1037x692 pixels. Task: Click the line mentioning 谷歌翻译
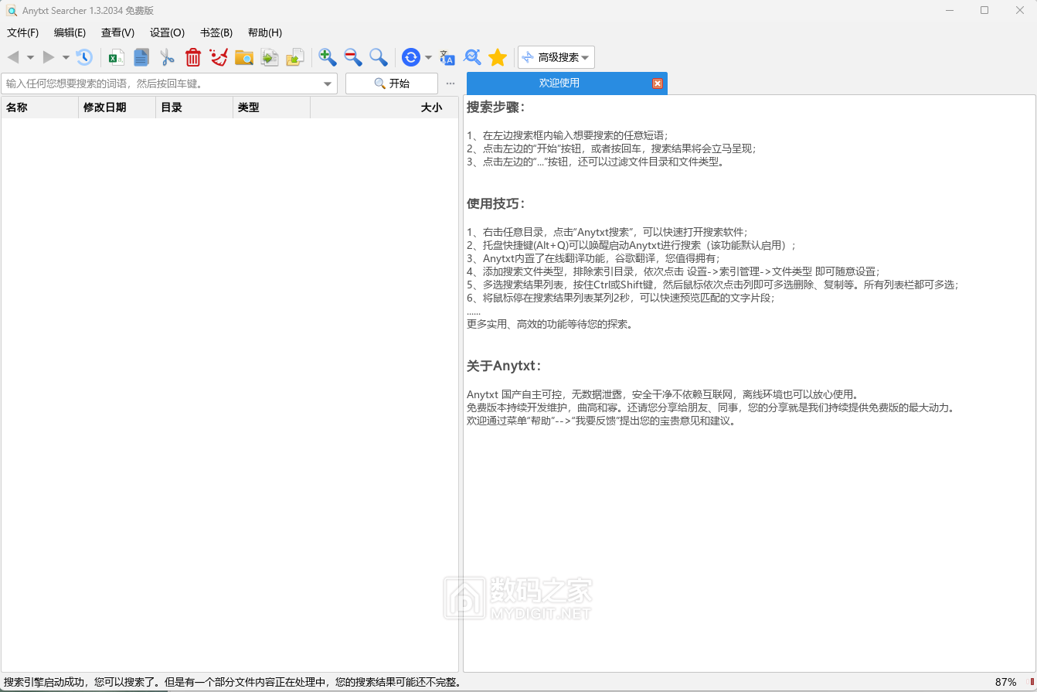(x=593, y=258)
